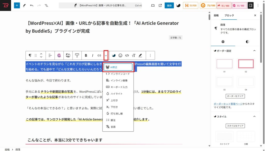The width and height of the screenshot is (265, 151).
Task: Choose 下付き subscript menu item
Action: point(118,107)
